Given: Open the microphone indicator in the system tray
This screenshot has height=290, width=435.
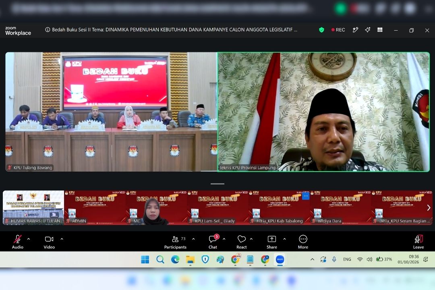Looking at the screenshot, I should [334, 259].
